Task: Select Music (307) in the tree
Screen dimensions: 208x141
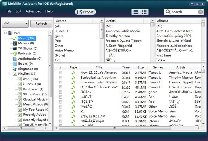Action: 27,38
